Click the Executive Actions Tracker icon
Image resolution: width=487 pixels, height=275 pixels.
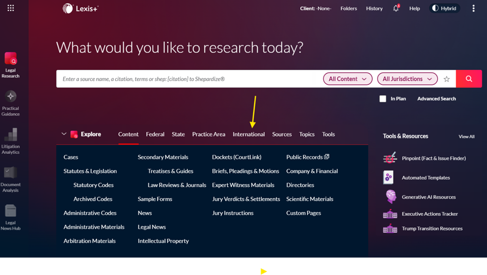390,214
